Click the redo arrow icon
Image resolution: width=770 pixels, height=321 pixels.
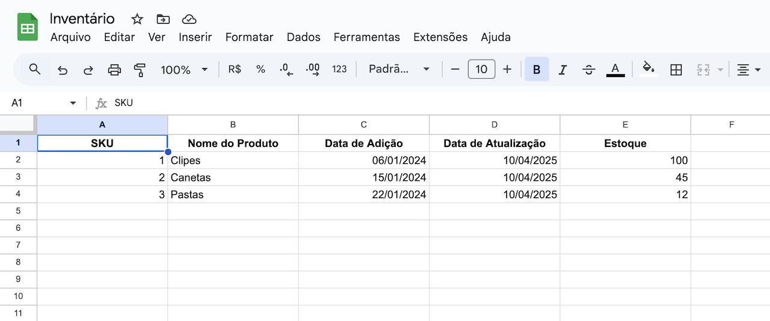coord(88,70)
